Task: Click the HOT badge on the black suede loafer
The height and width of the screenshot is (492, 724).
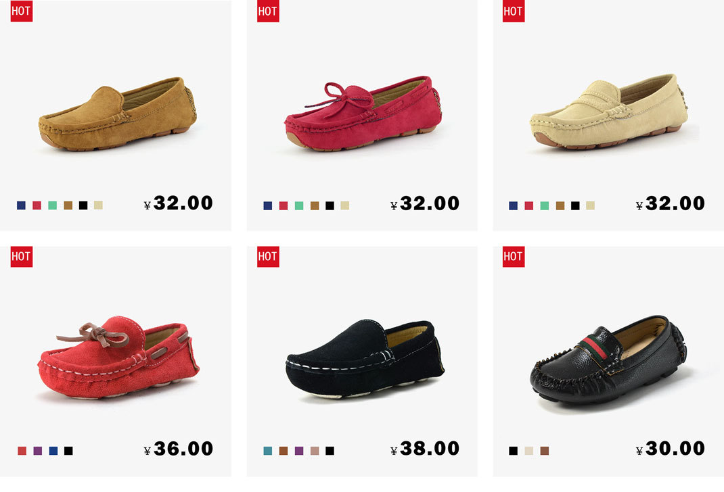Action: (268, 256)
